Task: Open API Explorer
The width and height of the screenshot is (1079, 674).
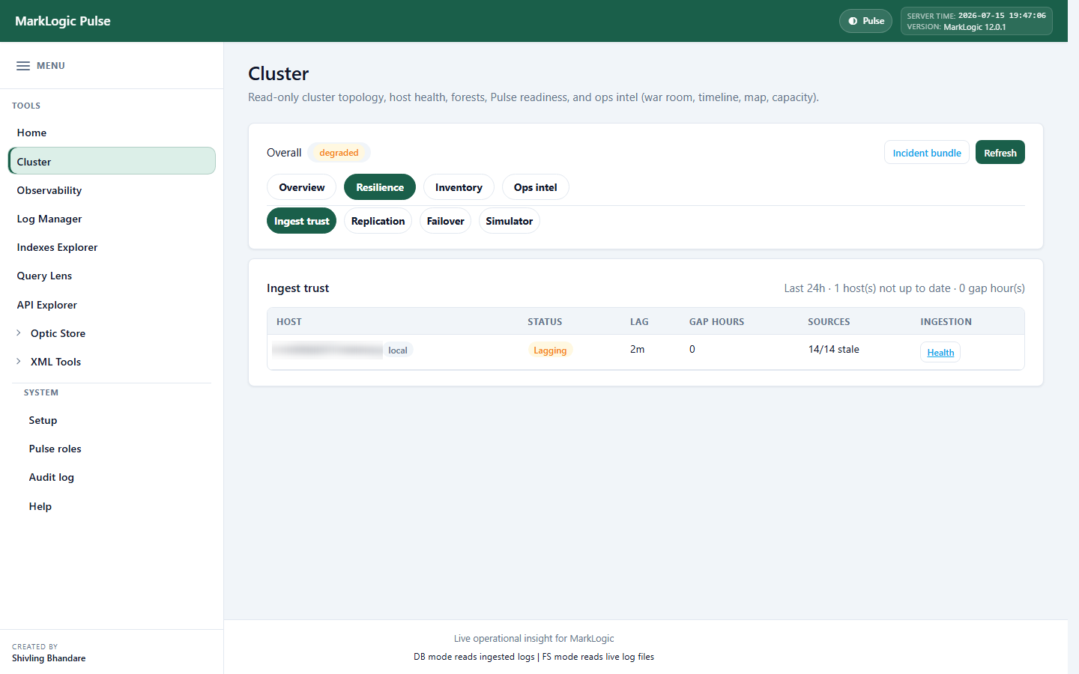Action: (x=112, y=305)
